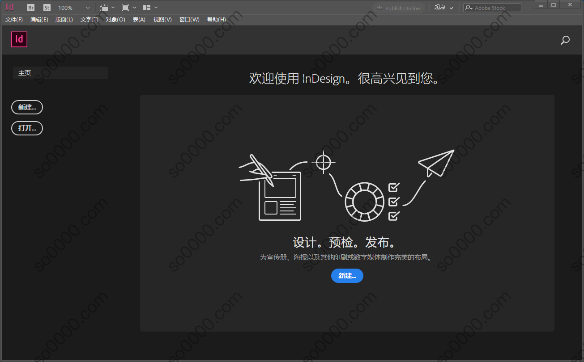Image resolution: width=584 pixels, height=362 pixels.
Task: Open the 表(A) menu
Action: tap(139, 20)
